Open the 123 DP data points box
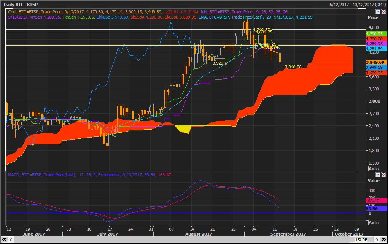The height and width of the screenshot is (244, 388). pyautogui.click(x=361, y=239)
